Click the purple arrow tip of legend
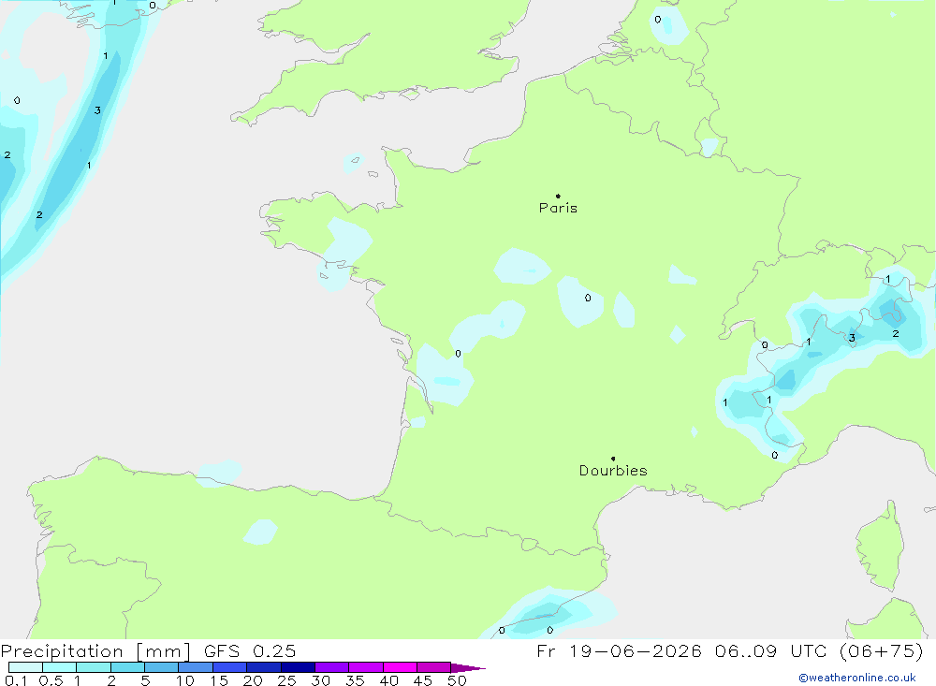Image resolution: width=936 pixels, height=686 pixels. click(468, 667)
